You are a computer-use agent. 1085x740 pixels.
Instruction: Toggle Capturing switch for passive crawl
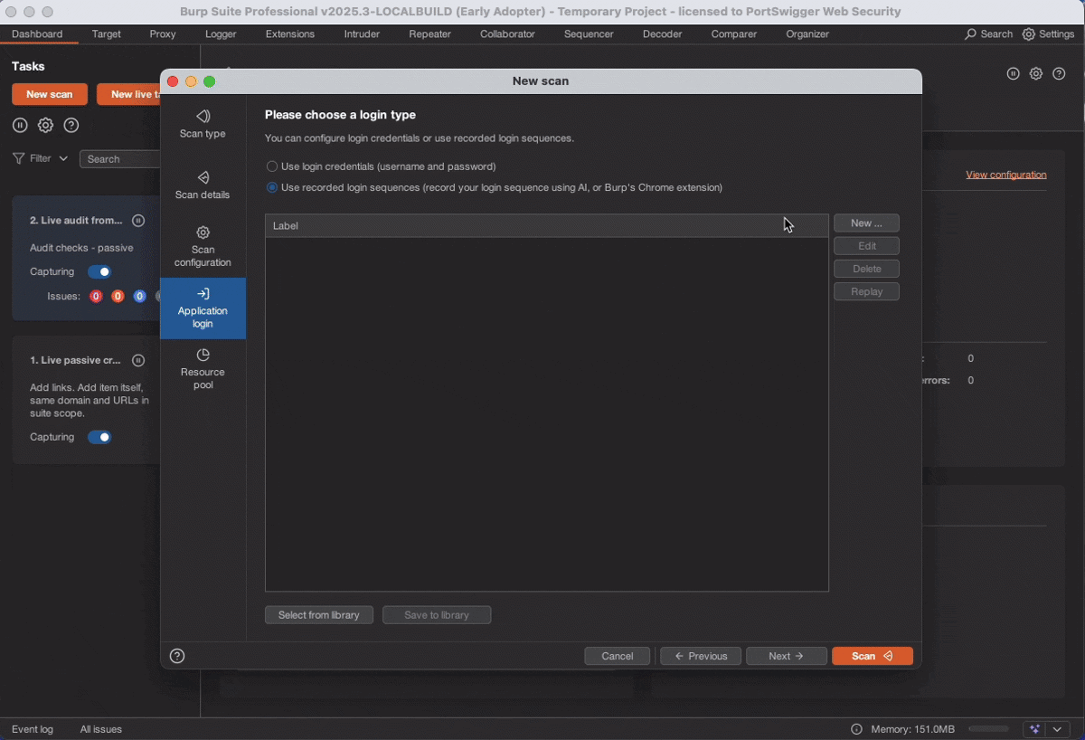[99, 438]
